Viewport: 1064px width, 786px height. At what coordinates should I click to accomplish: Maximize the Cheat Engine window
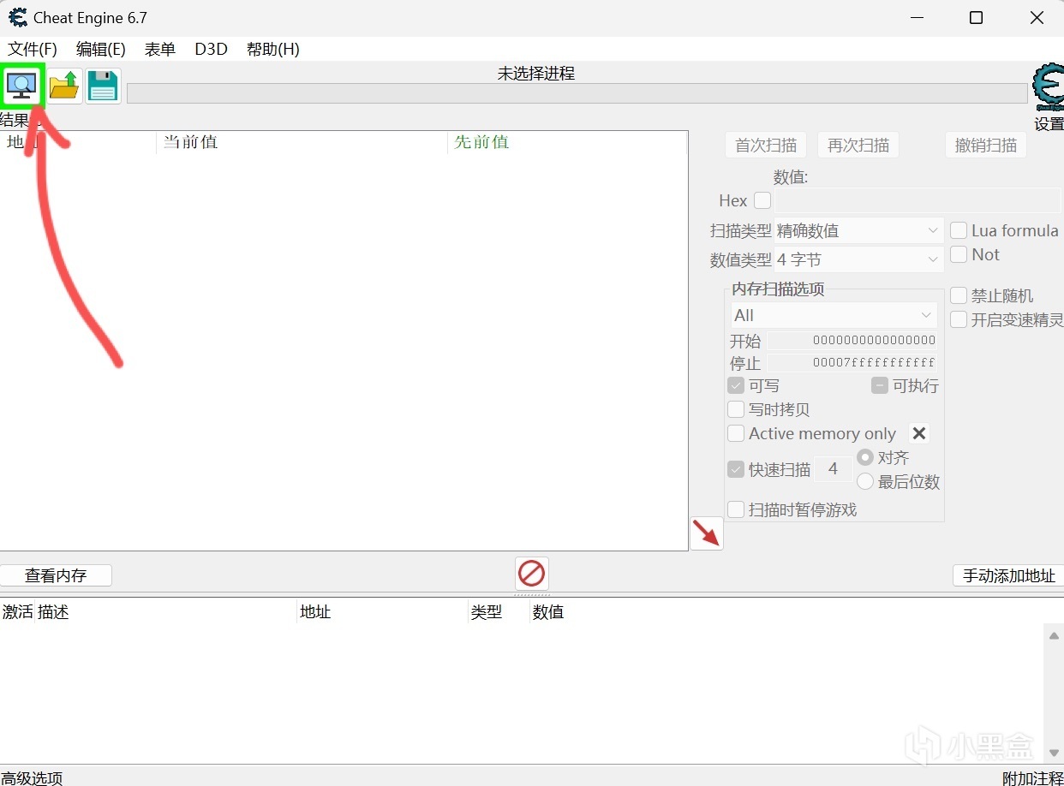pyautogui.click(x=976, y=18)
